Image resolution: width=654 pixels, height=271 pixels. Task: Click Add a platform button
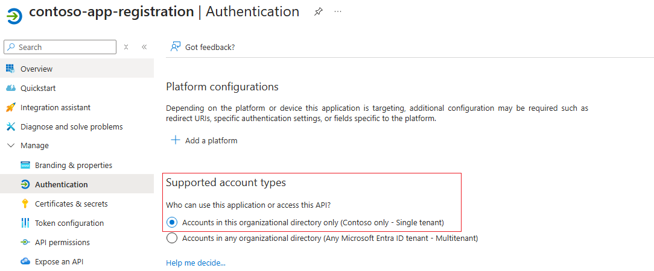pos(205,140)
